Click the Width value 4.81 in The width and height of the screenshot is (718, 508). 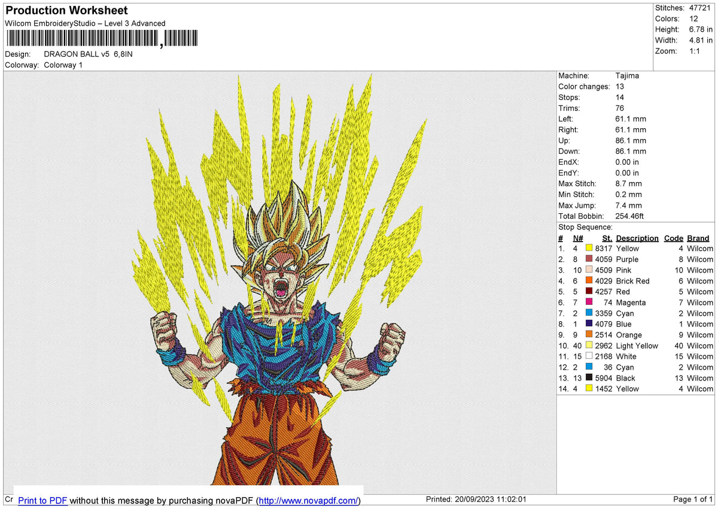pos(701,40)
